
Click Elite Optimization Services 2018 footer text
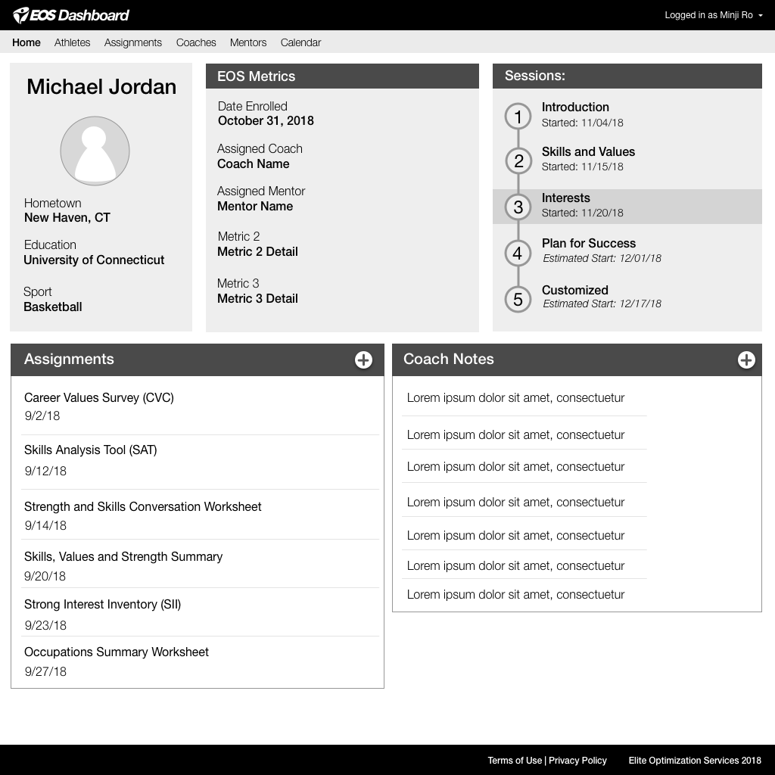pos(695,760)
